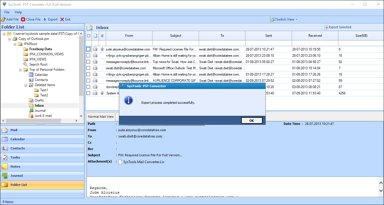Click the Subject column filter field
Image resolution: width=384 pixels, height=205 pixels.
[176, 43]
